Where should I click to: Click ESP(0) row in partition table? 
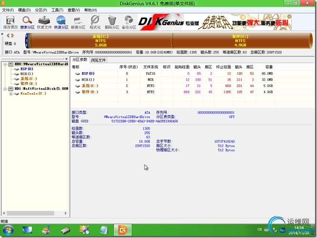coord(172,74)
